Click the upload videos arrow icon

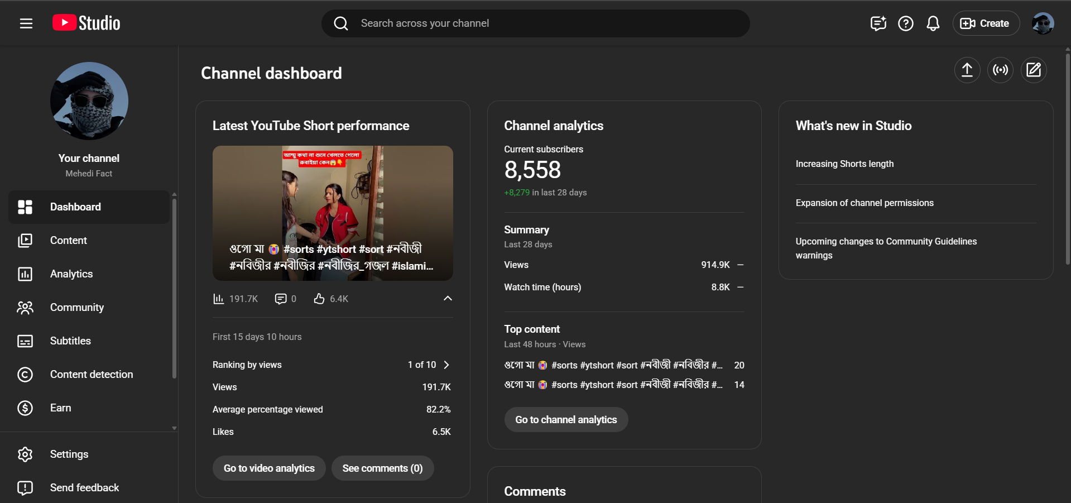pos(967,70)
